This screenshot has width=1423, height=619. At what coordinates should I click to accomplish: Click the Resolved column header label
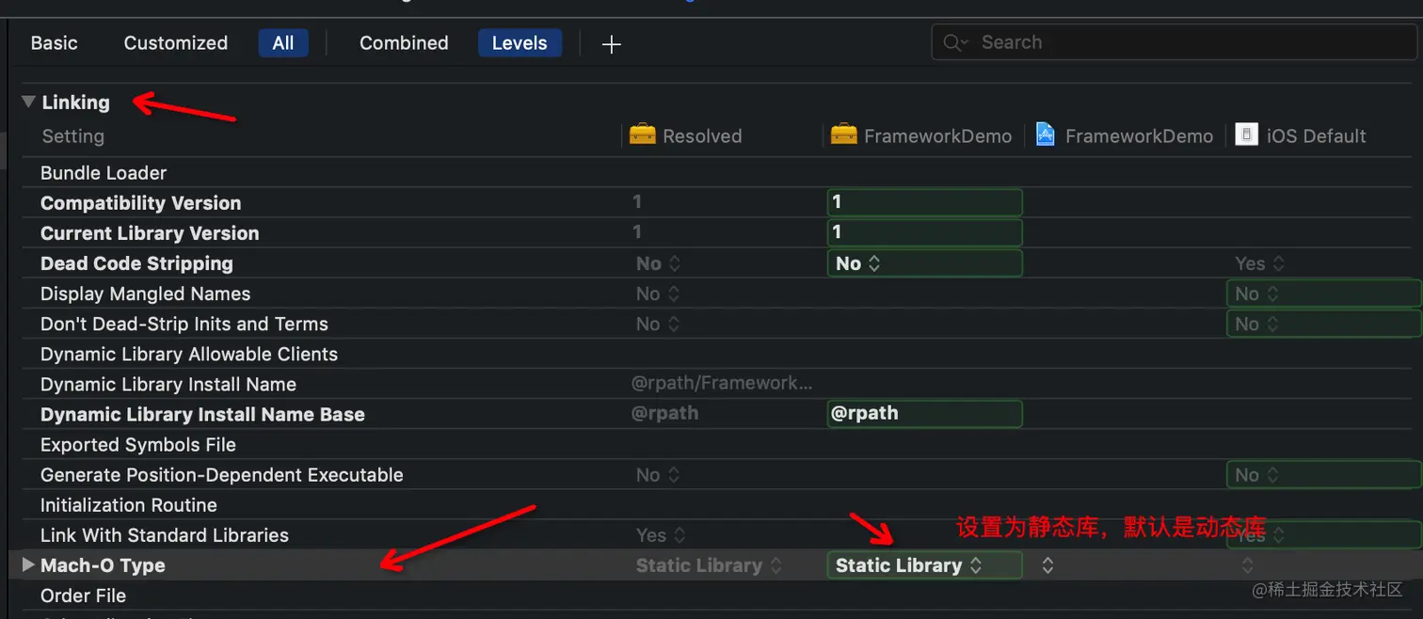coord(702,136)
